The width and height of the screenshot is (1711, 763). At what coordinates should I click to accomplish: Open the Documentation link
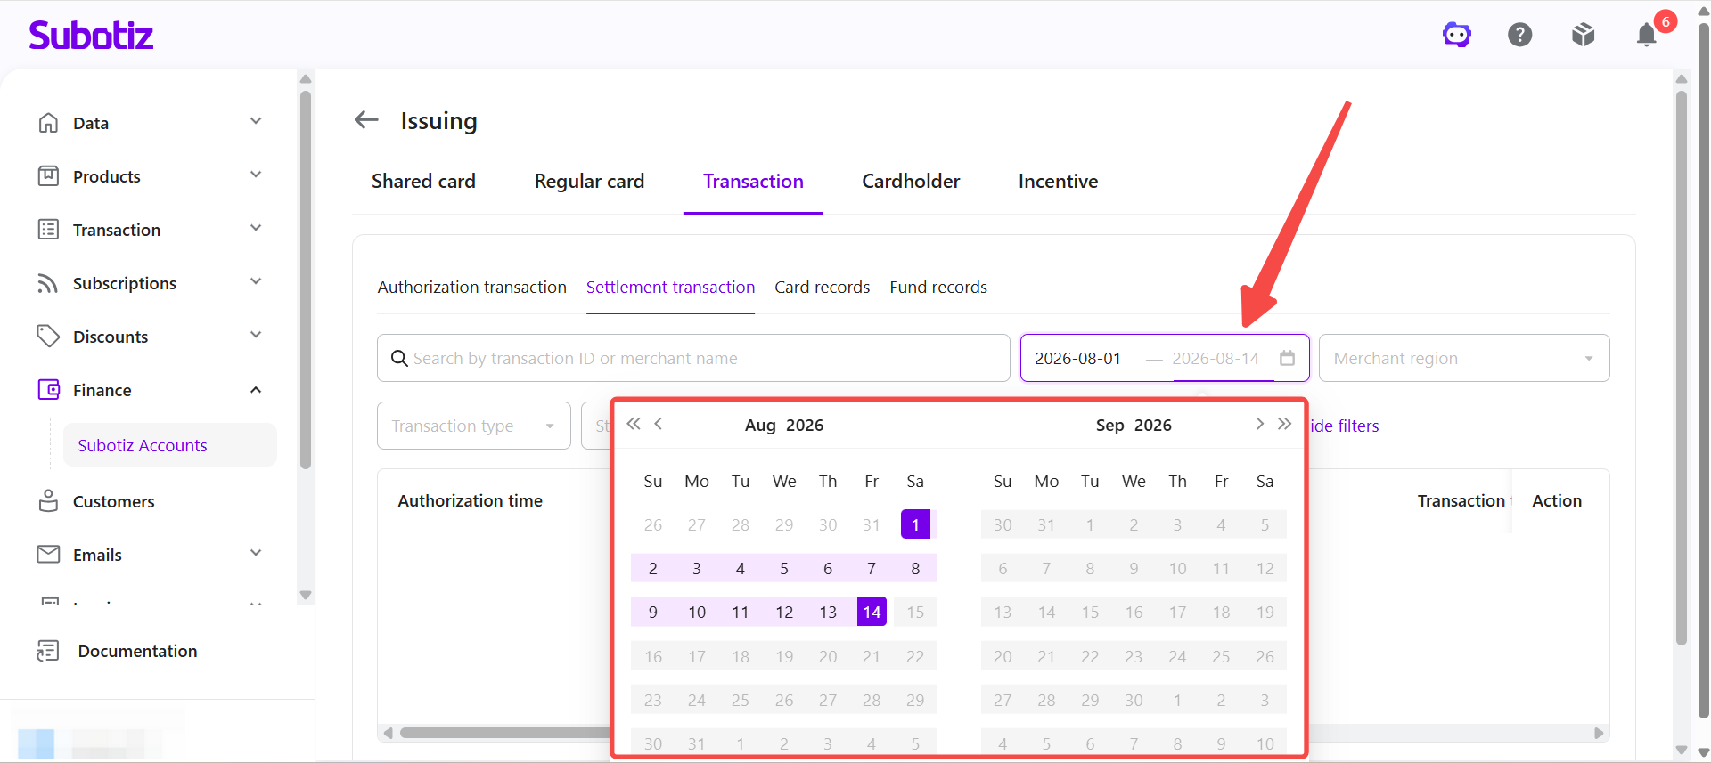[x=137, y=651]
